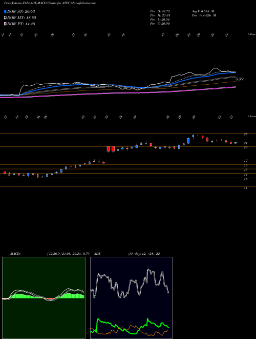The width and height of the screenshot is (256, 339).
Task: Click the MACD '(12,26,9) 21.03, 20.24, 0.79' values
Action: [68, 254]
